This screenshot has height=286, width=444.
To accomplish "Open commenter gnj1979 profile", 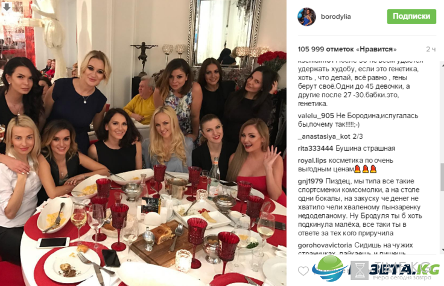I will pos(310,181).
